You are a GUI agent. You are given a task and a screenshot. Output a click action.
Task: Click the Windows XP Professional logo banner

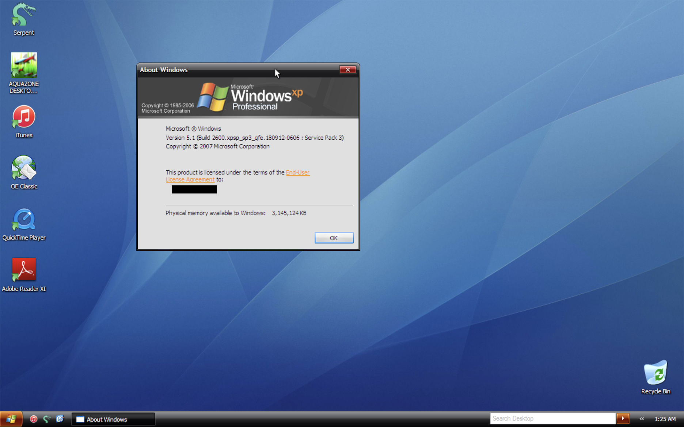pyautogui.click(x=248, y=97)
